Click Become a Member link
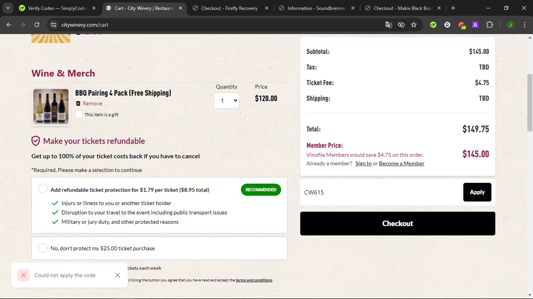 402,164
